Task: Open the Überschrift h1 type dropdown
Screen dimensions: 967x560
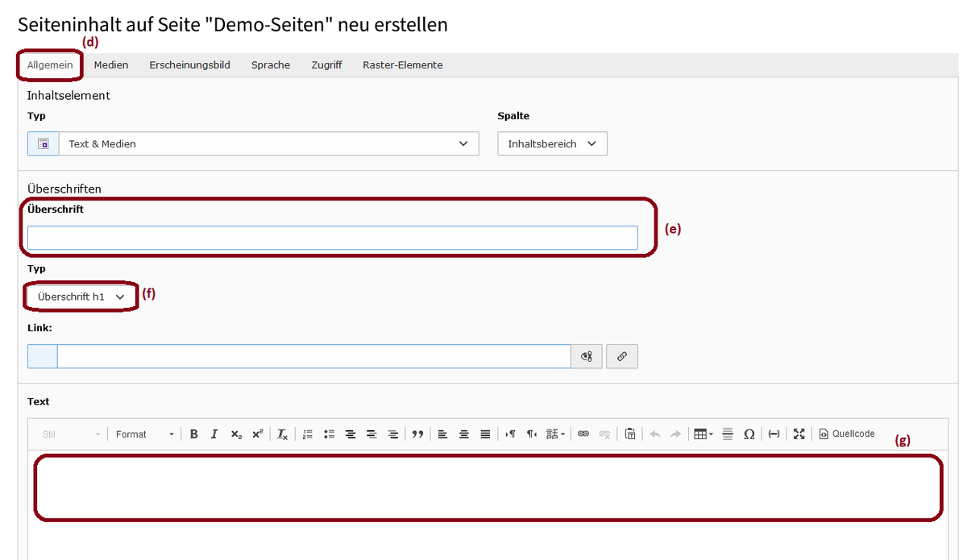Action: pyautogui.click(x=81, y=297)
